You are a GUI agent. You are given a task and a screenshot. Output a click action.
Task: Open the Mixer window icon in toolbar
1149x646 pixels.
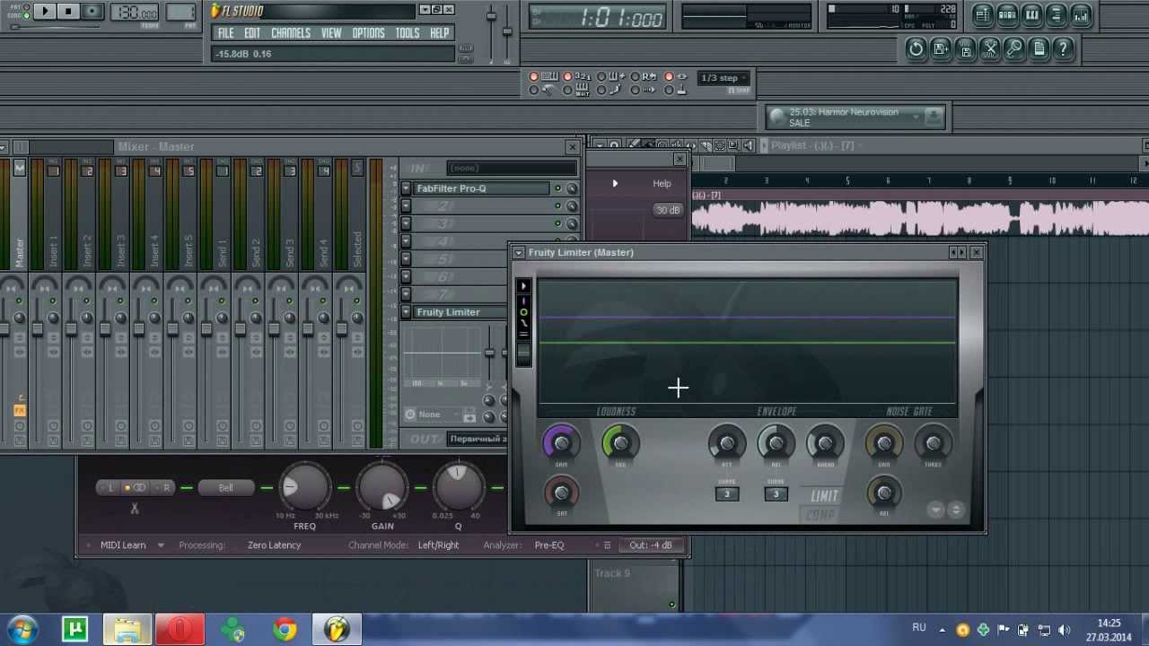point(1081,14)
